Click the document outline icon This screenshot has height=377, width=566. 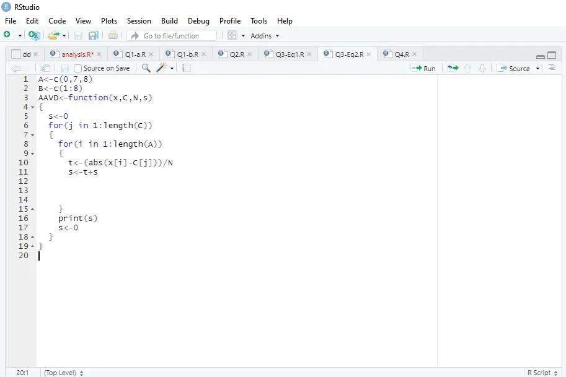point(552,68)
